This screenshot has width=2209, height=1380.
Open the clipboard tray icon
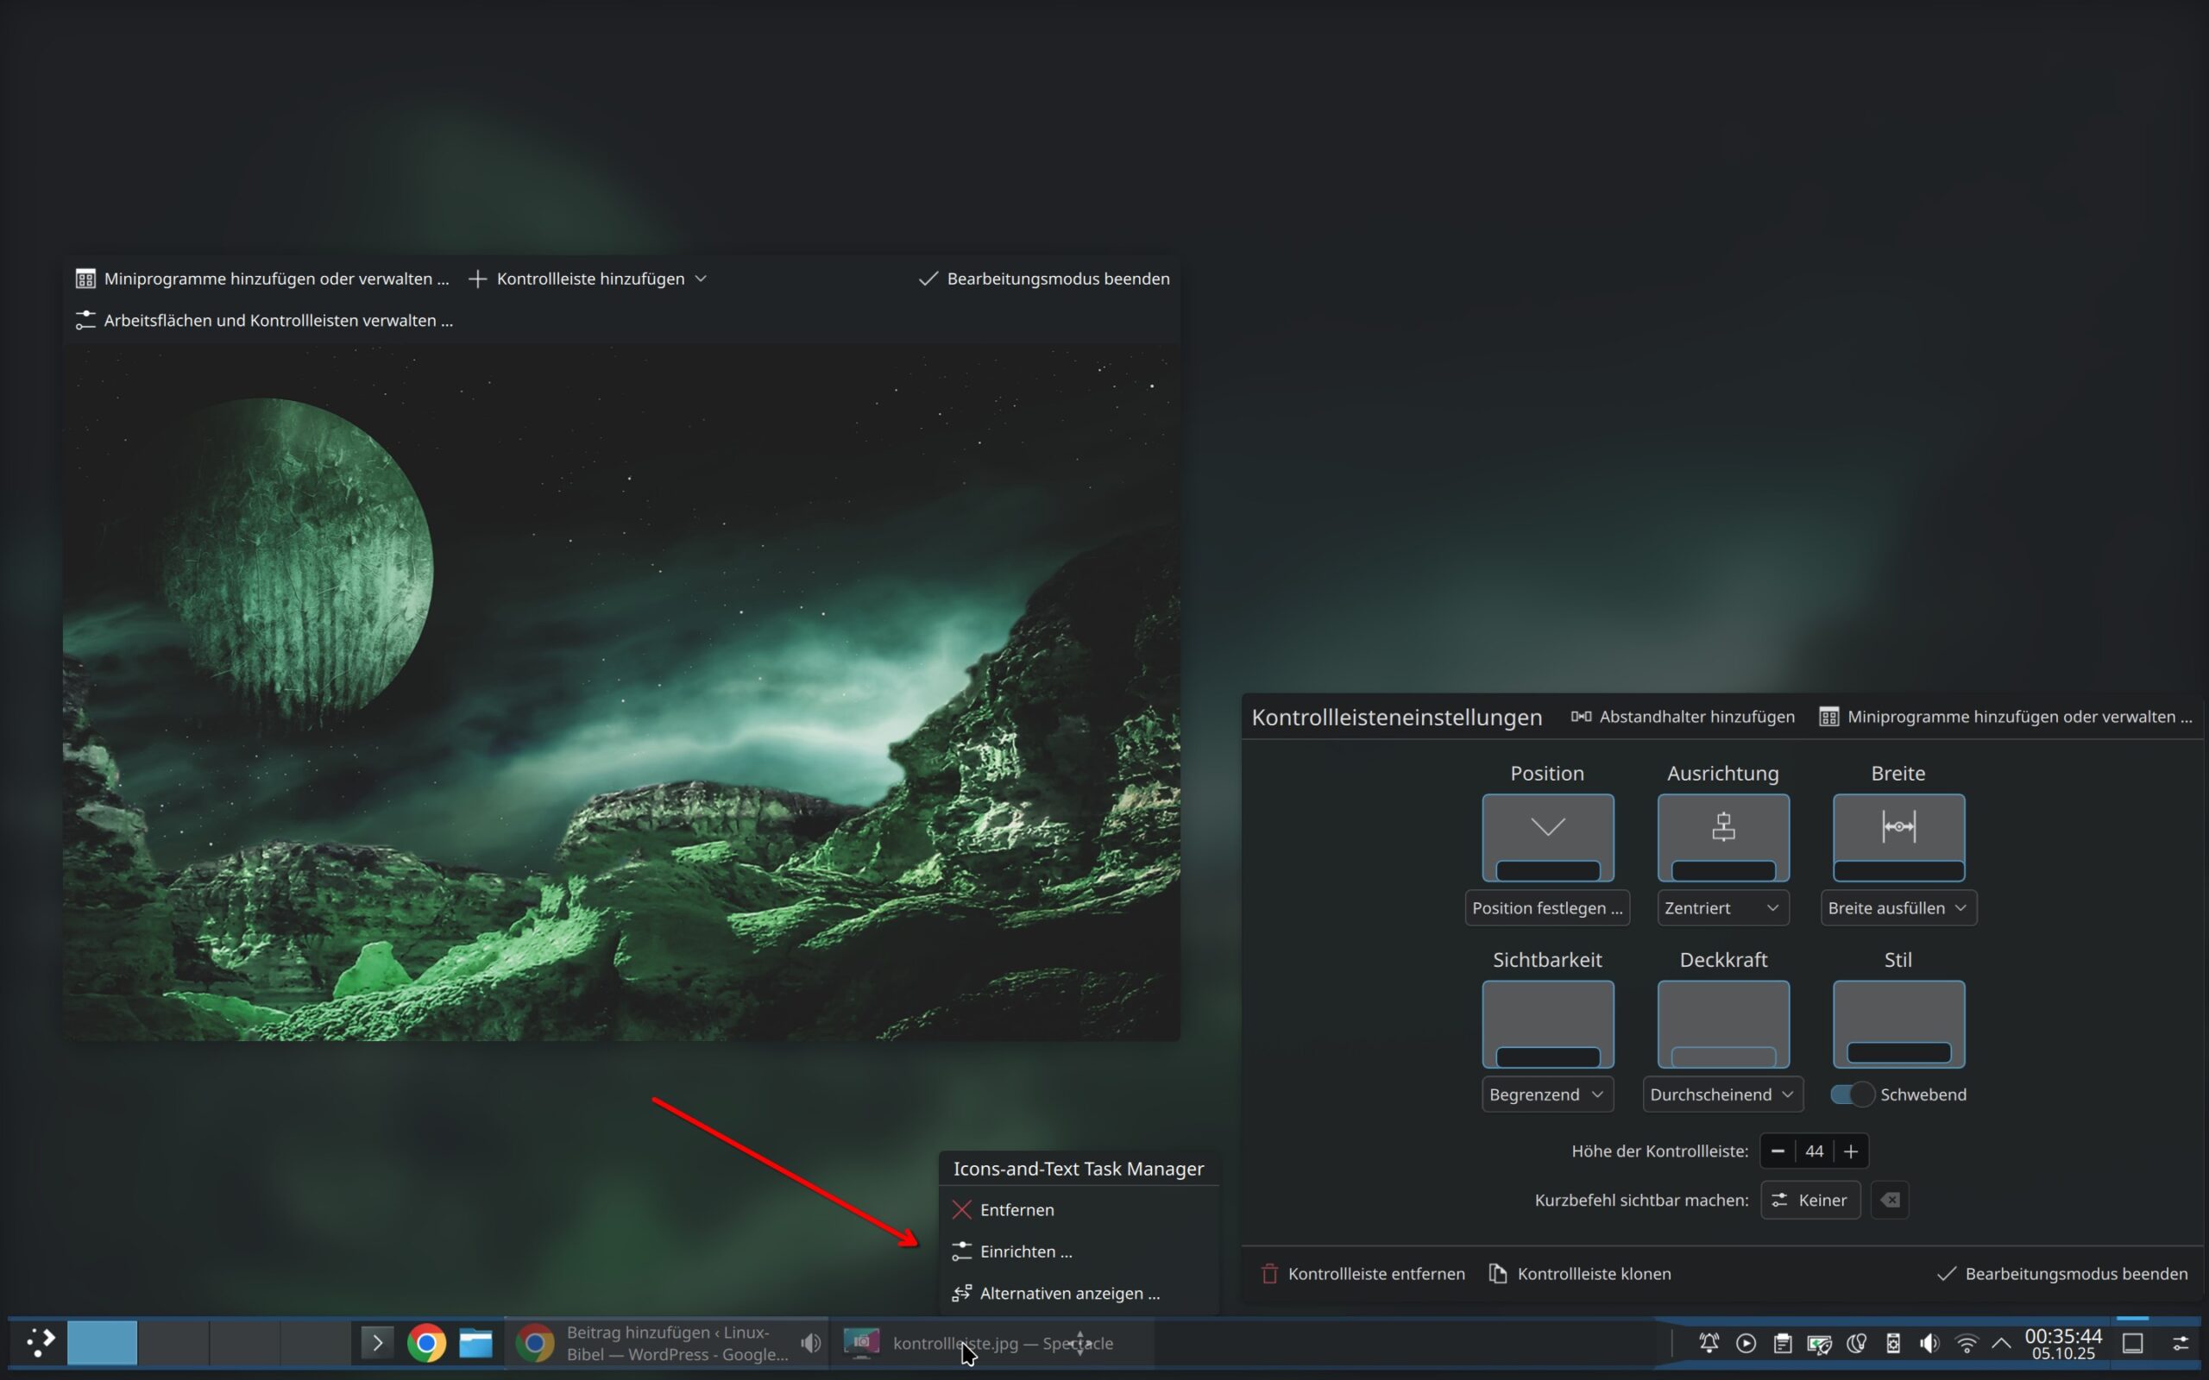(x=1782, y=1343)
